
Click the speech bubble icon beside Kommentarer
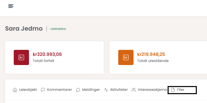[x=43, y=90]
